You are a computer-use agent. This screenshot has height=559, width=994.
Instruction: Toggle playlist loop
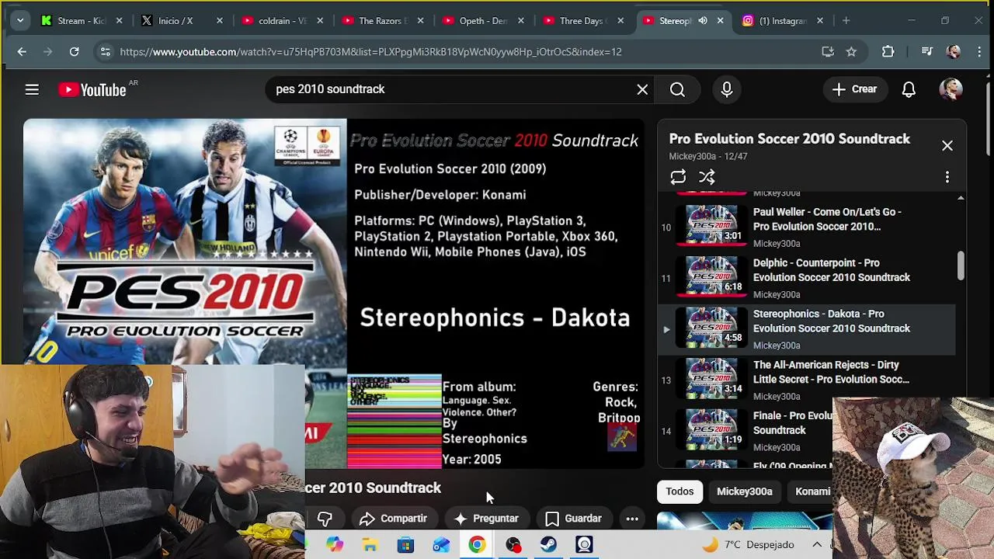[x=678, y=177]
